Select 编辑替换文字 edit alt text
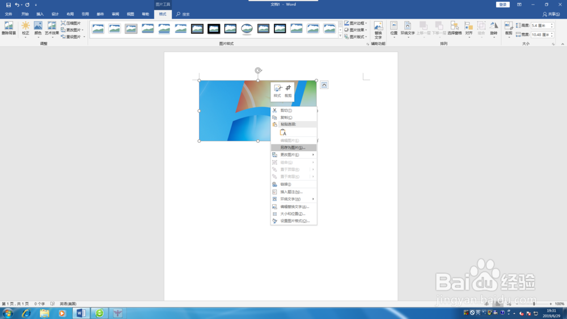This screenshot has height=319, width=567. click(x=294, y=207)
